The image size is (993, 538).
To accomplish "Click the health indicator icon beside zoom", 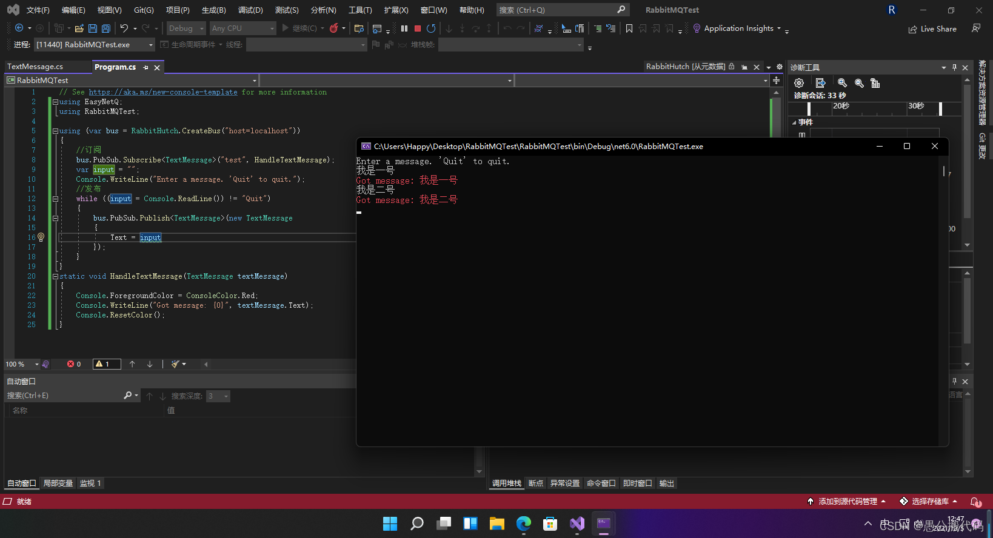I will [x=45, y=364].
